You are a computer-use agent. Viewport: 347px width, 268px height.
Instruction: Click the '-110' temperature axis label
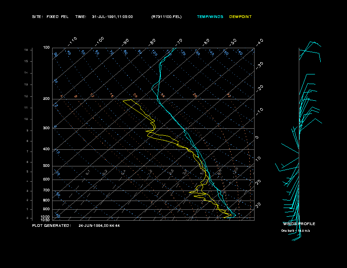[x=72, y=42]
